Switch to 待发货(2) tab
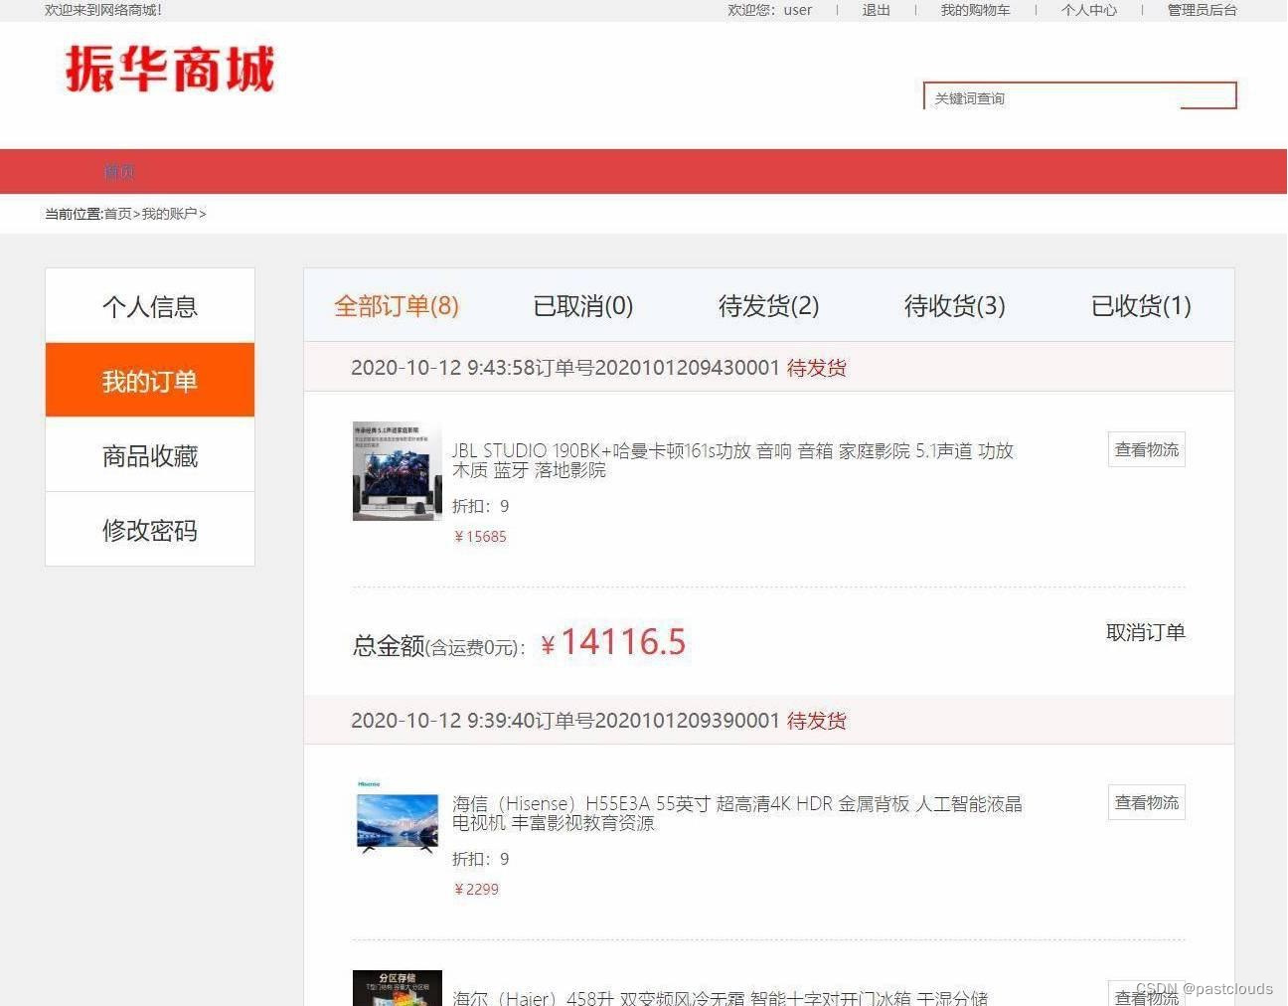The height and width of the screenshot is (1006, 1288). point(767,306)
